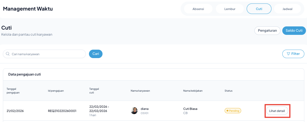The width and height of the screenshot is (307, 122).
Task: Click the Saldo Cuti button
Action: [x=294, y=31]
